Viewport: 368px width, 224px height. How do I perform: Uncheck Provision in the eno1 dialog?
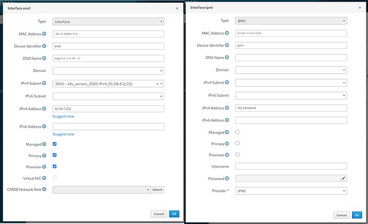point(54,167)
